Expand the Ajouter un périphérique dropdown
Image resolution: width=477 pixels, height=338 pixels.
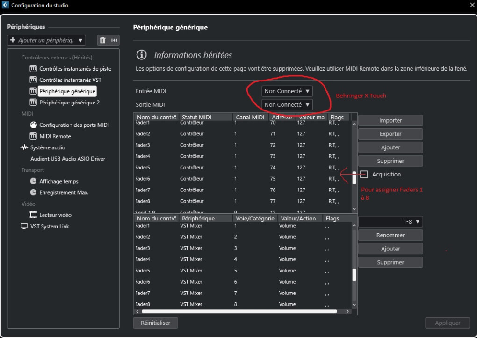click(x=46, y=40)
